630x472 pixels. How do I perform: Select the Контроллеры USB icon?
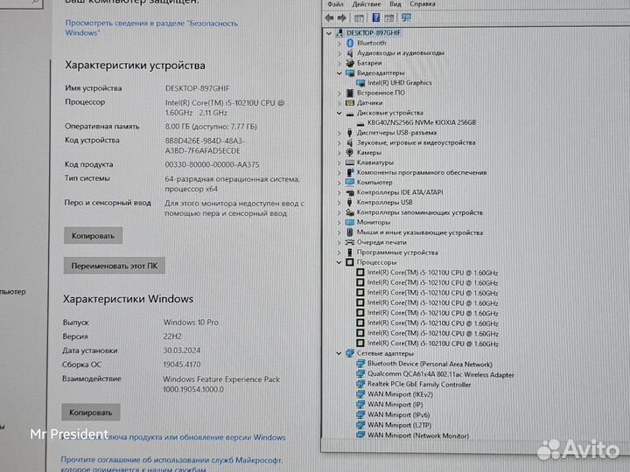(350, 202)
